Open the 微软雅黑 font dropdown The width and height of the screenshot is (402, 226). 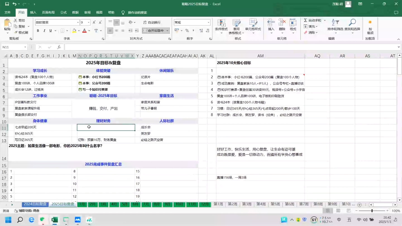coord(78,22)
